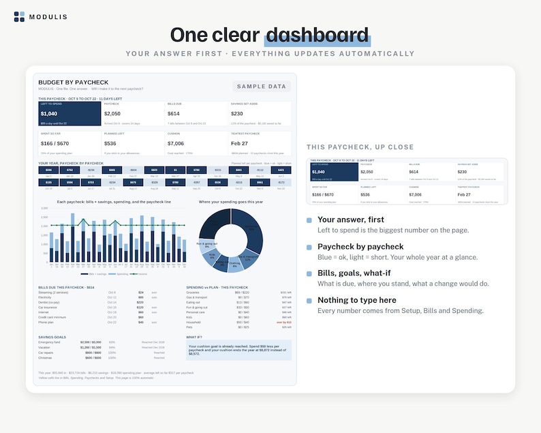541x433 pixels.
Task: Click the $230 Savings Set Aside card in large dashboard
Action: [260, 114]
